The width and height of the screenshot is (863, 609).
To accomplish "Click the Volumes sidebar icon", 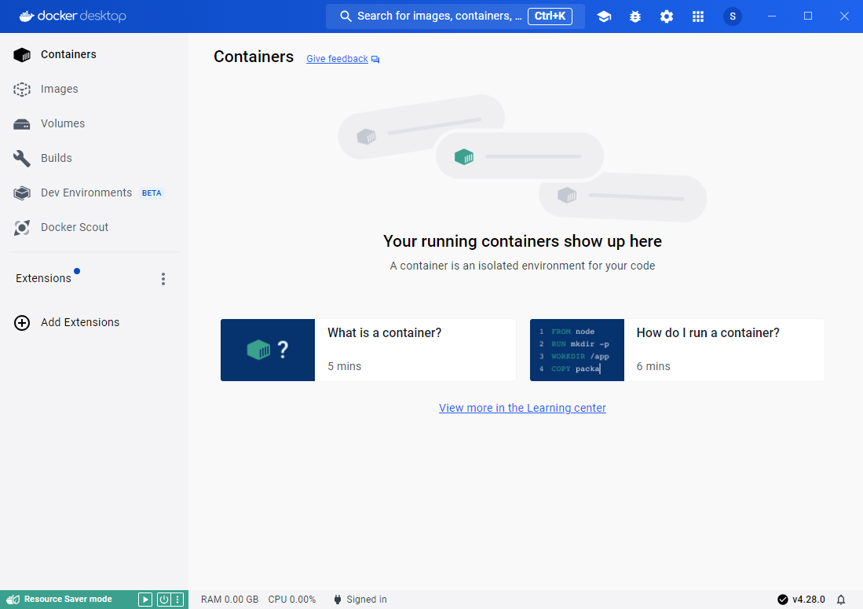I will pyautogui.click(x=22, y=124).
